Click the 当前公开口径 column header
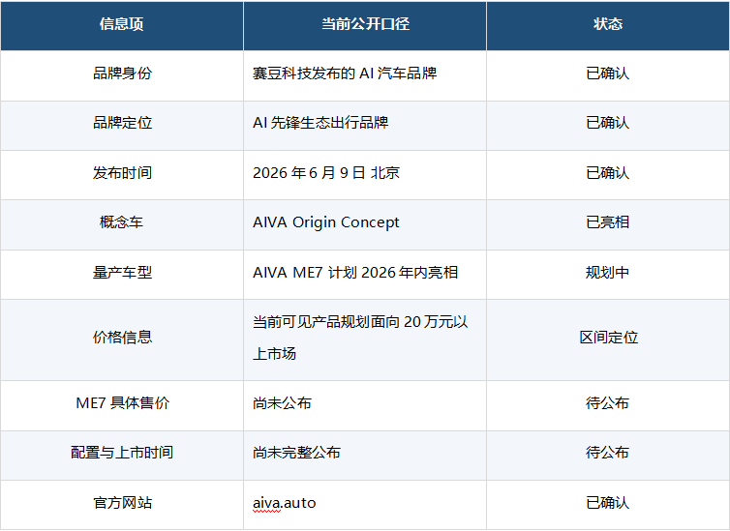The image size is (730, 531). coord(365,24)
